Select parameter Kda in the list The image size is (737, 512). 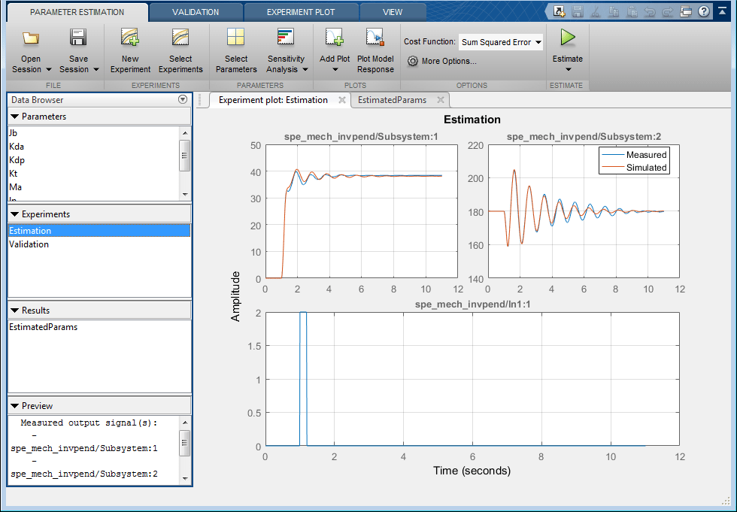(94, 147)
